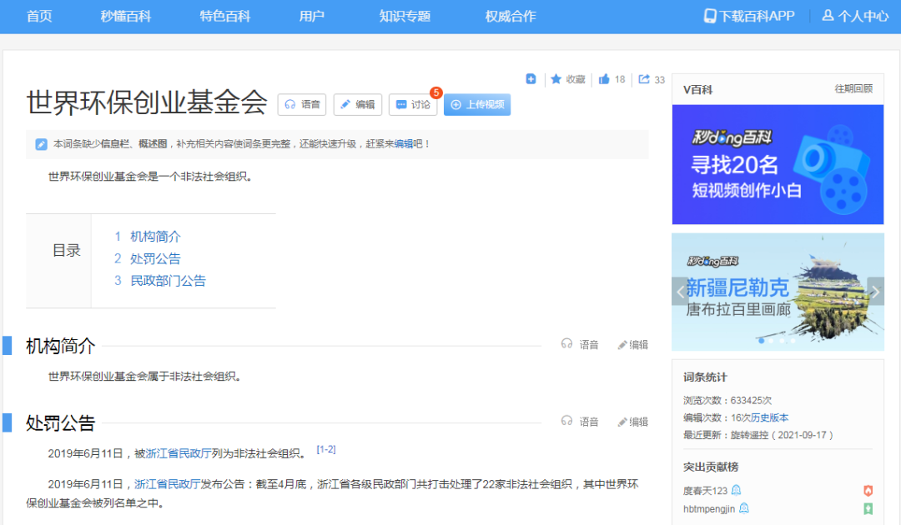Viewport: 901px width, 525px height.
Task: Click the blue plus icon beside 收藏
Action: pos(531,79)
